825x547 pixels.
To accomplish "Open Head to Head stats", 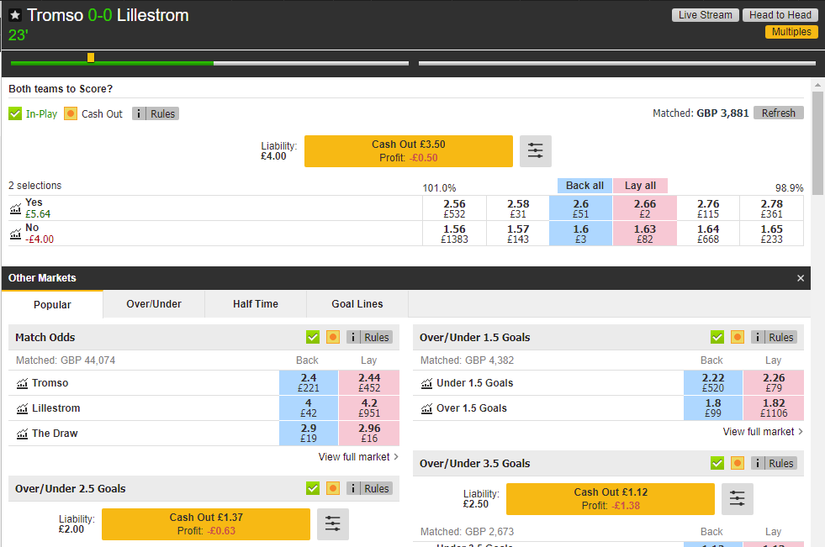I will click(x=780, y=15).
